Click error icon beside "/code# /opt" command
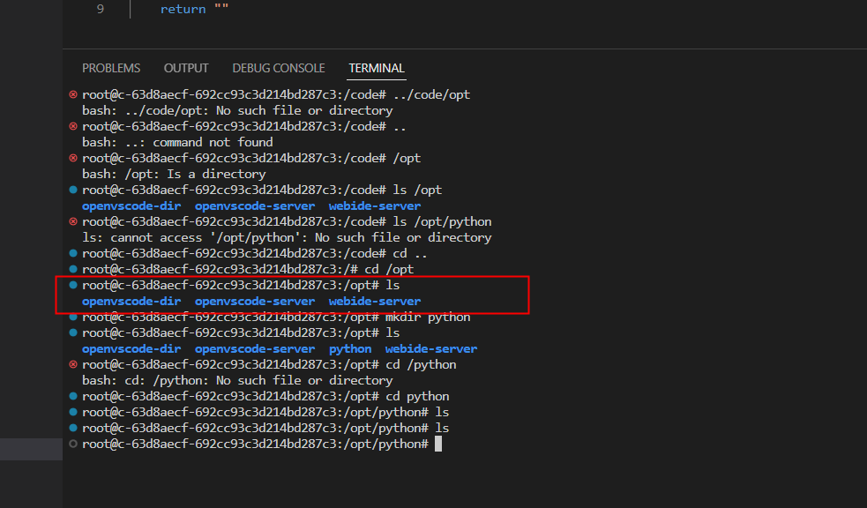 (x=73, y=158)
